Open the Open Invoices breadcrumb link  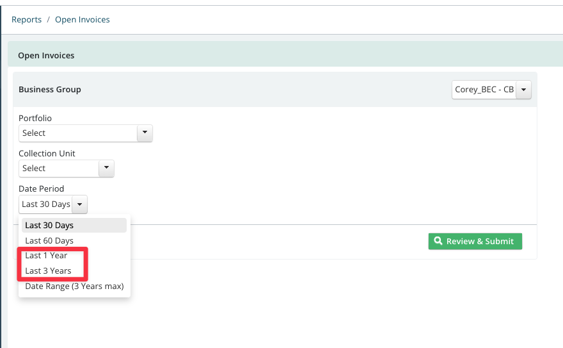click(x=83, y=19)
